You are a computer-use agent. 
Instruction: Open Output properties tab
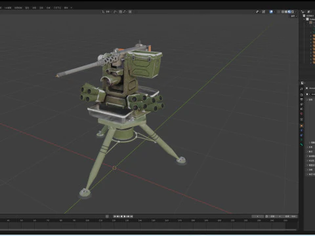301,100
